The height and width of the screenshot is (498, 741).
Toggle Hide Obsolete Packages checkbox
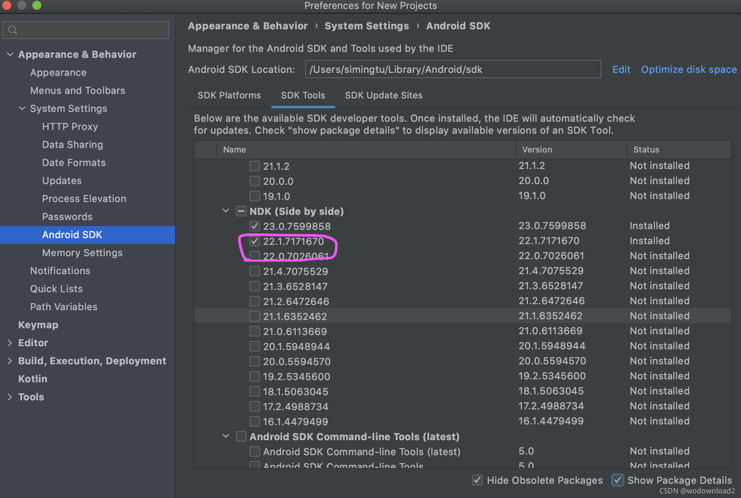[x=477, y=480]
